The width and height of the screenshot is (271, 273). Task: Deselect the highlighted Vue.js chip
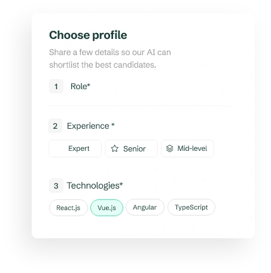[106, 208]
